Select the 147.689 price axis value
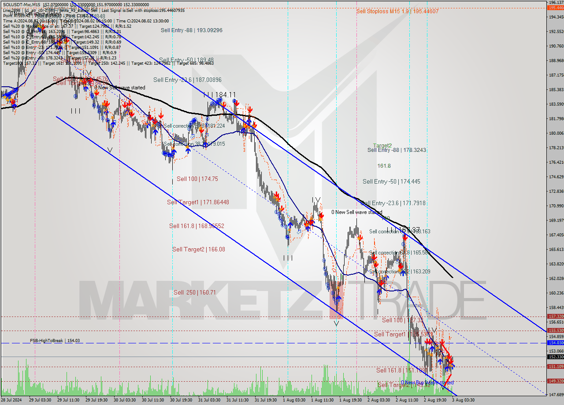The image size is (564, 405). (x=557, y=395)
